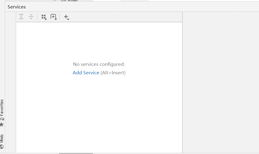
Task: Open the Add Service plus dropdown
Action: [66, 17]
